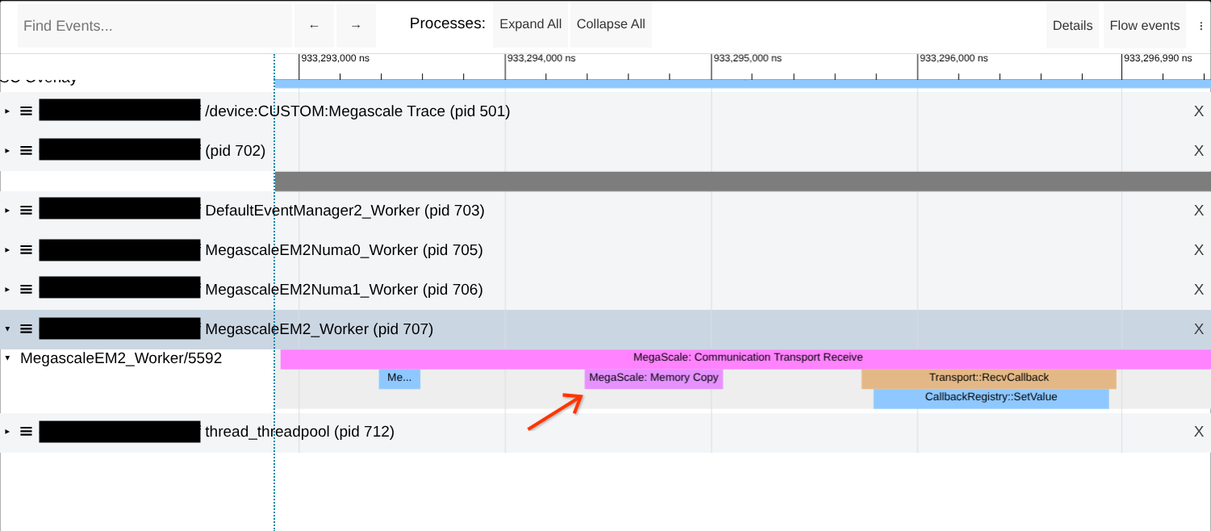Click the right arrow navigation icon
The height and width of the screenshot is (531, 1211).
tap(355, 25)
